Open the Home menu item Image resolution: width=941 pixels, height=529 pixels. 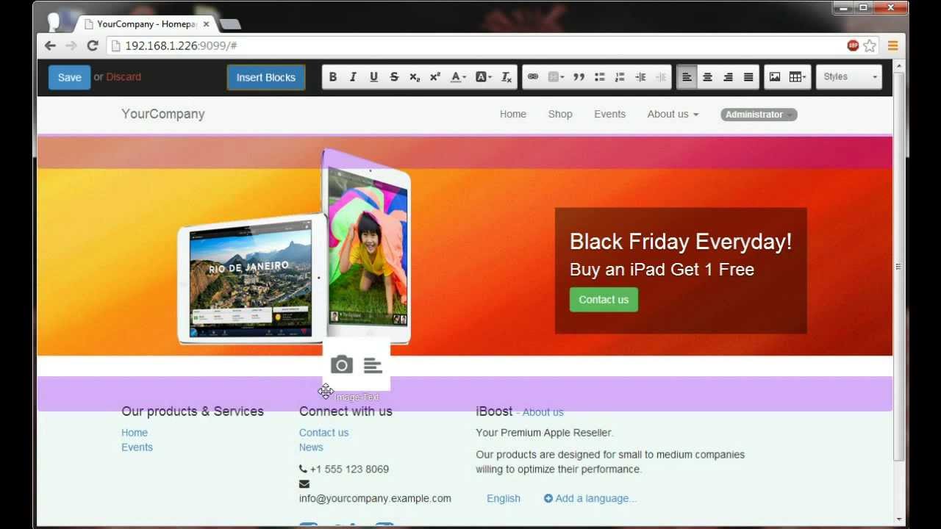pos(513,114)
